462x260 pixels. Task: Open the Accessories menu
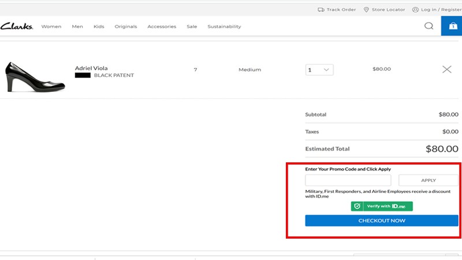(162, 27)
